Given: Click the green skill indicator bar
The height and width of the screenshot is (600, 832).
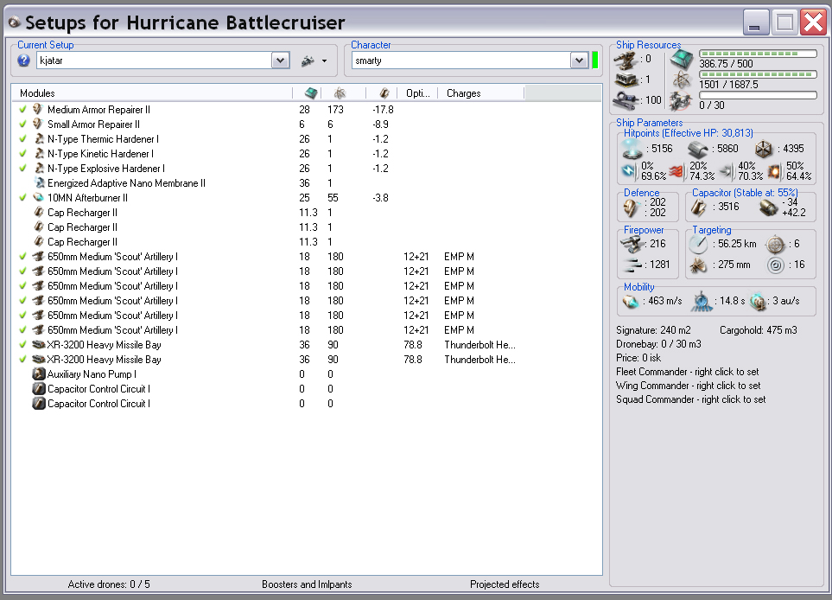Looking at the screenshot, I should click(x=594, y=61).
